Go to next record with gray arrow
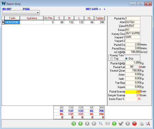The width and height of the screenshot is (154, 129). click(x=87, y=124)
